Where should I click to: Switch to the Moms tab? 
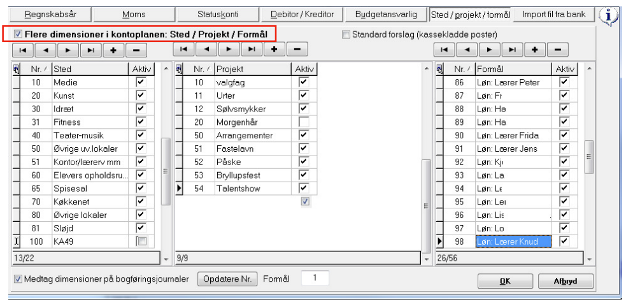134,13
